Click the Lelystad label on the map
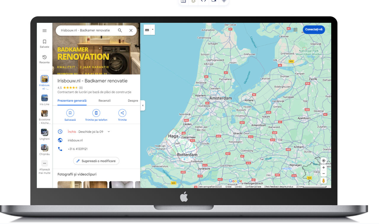Screen dimensions: 379x224 tap(265, 79)
